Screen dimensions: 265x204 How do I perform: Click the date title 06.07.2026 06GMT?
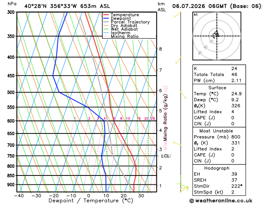pyautogui.click(x=199, y=6)
